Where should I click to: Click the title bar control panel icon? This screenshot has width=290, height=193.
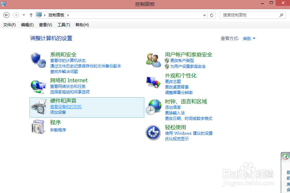(x=3, y=4)
